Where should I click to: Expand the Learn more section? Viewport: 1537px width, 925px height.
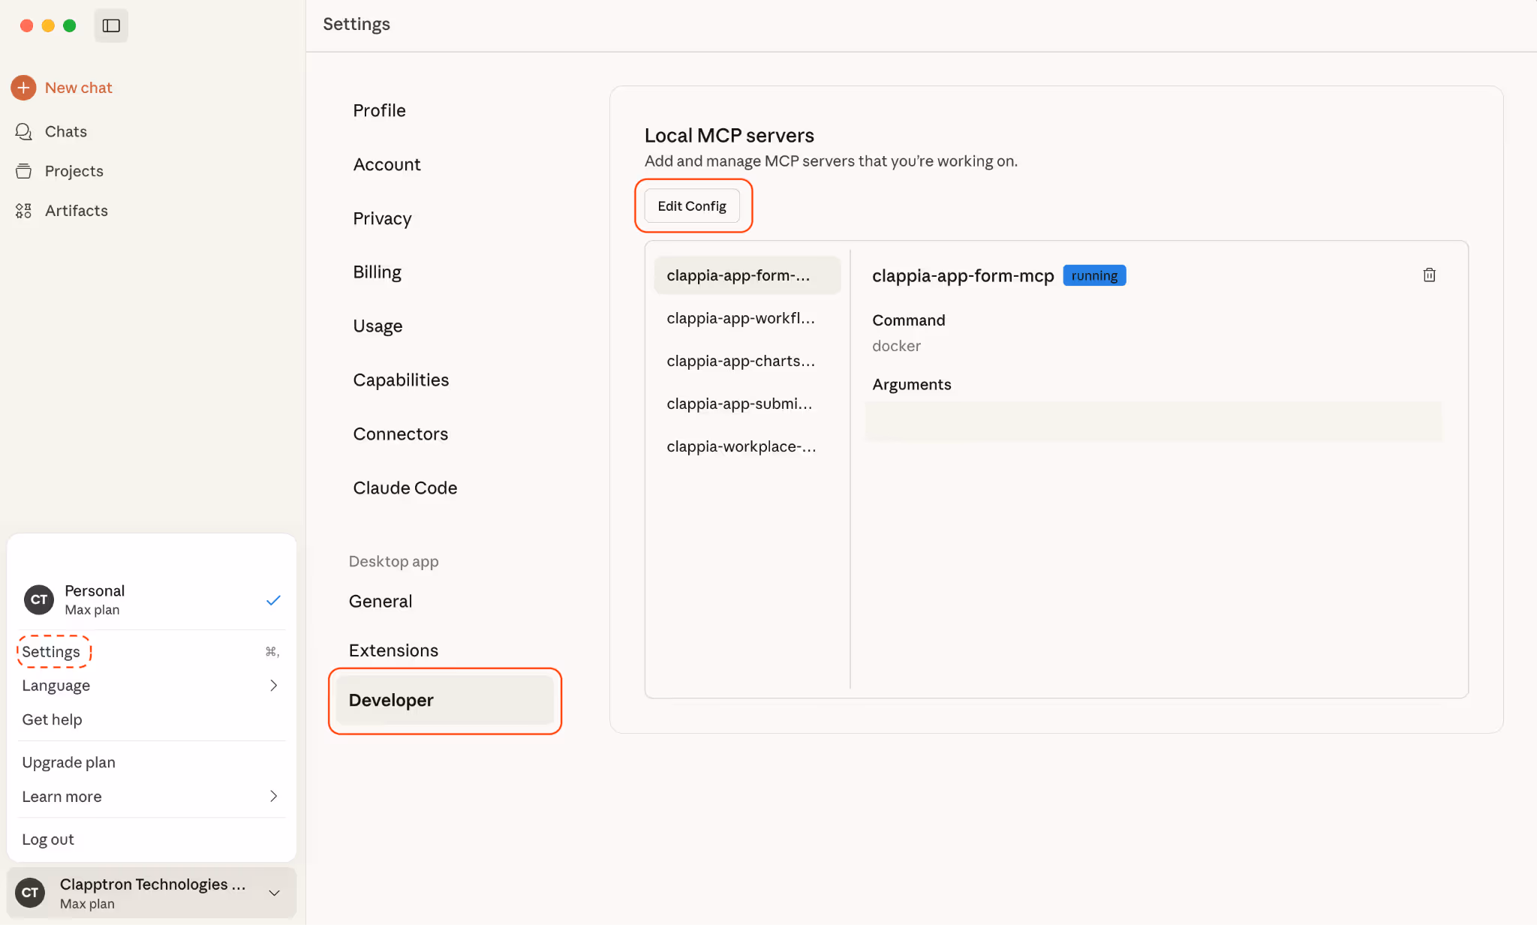(x=273, y=796)
